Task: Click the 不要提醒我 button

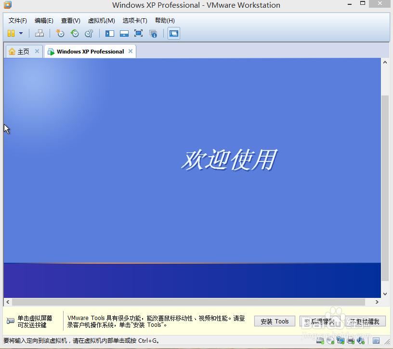Action: click(365, 321)
